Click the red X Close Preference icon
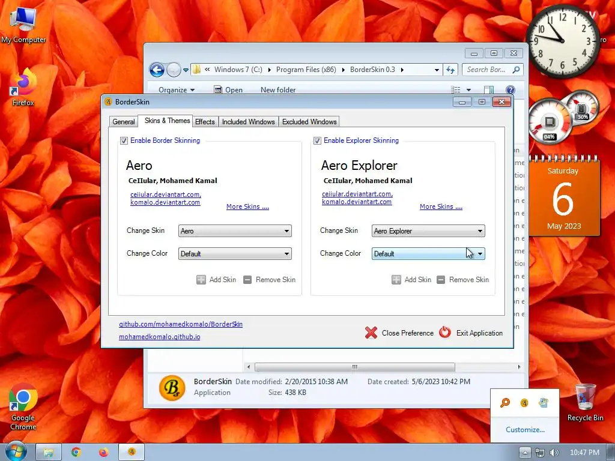615x461 pixels. point(371,333)
